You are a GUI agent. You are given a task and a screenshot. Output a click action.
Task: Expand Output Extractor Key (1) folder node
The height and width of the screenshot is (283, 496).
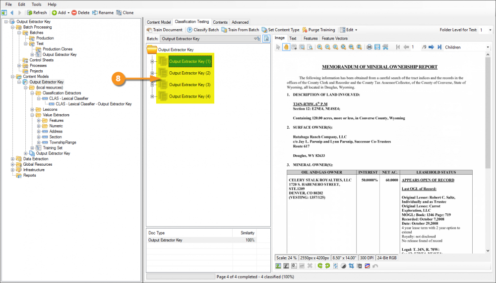pos(152,62)
